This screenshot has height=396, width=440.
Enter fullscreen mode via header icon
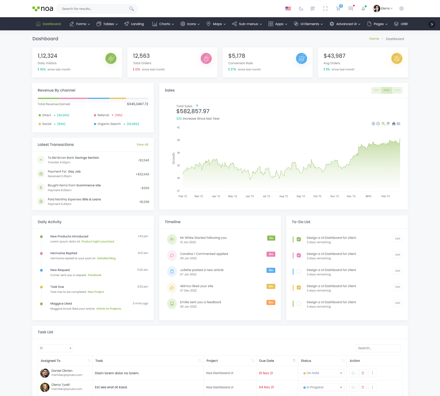coord(325,9)
